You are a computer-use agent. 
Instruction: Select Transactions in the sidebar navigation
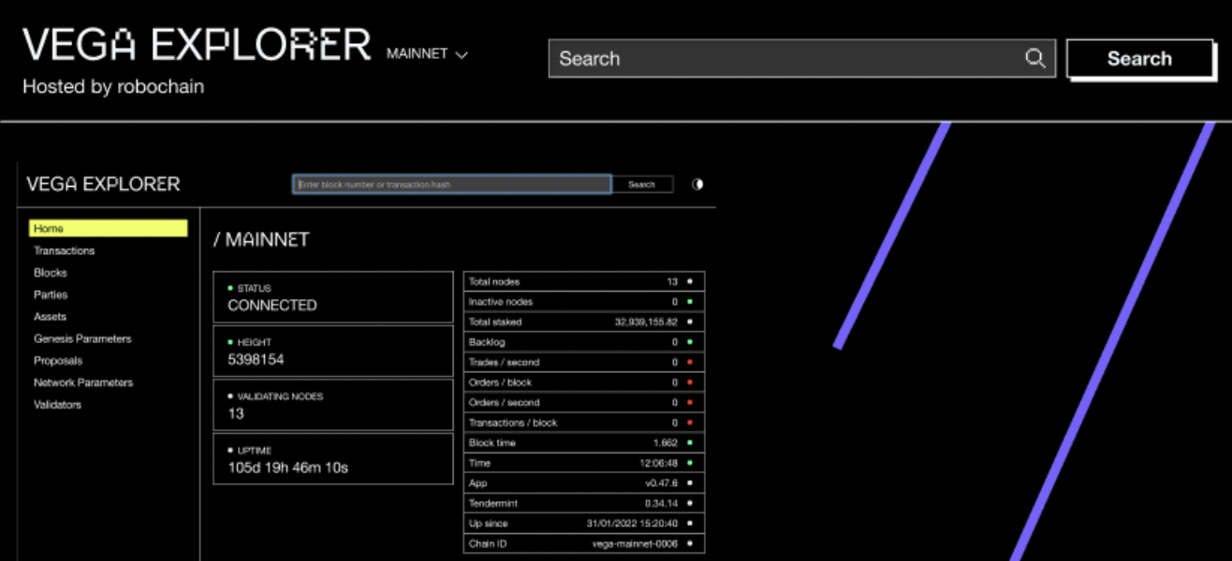[64, 251]
